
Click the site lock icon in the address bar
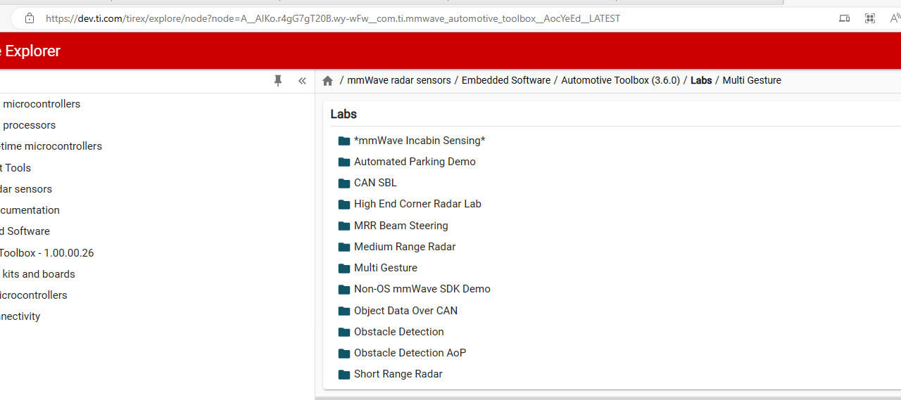click(x=29, y=18)
